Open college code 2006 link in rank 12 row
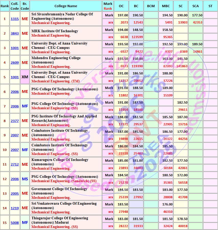 click(x=15, y=179)
